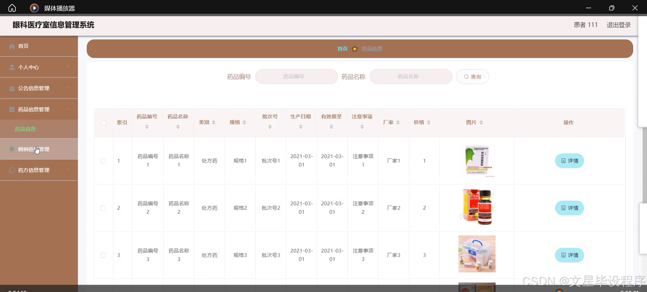647x292 pixels.
Task: Open the 公告信息管理 sidebar menu
Action: point(39,88)
